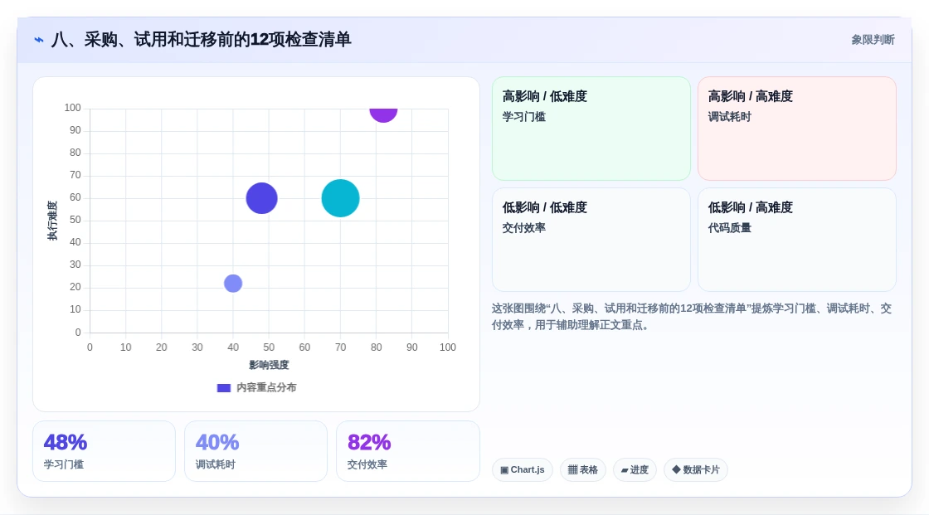Click the 进度 tag chip
Viewport: 929px width, 515px height.
click(x=635, y=470)
